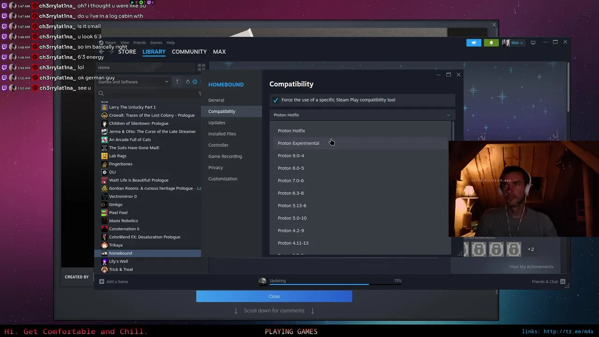Viewport: 599px width, 337px height.
Task: Collapse the Proton Hotfix compatibility dropdown
Action: click(x=362, y=115)
